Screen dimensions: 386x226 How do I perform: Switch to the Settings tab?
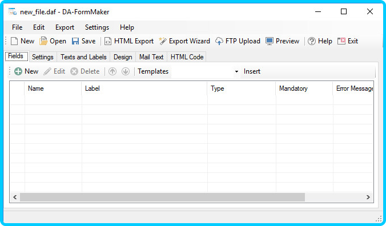click(43, 57)
